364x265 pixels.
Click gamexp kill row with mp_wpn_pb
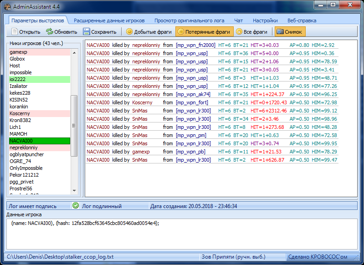(x=212, y=152)
